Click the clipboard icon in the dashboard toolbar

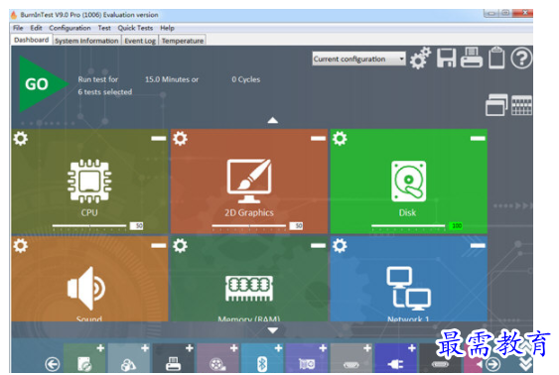(496, 58)
